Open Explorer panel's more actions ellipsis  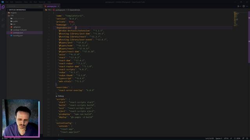pos(40,6)
